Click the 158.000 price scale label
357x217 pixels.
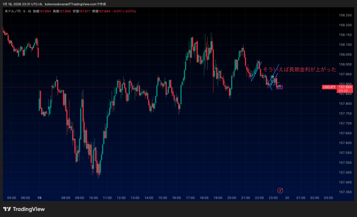pyautogui.click(x=345, y=64)
